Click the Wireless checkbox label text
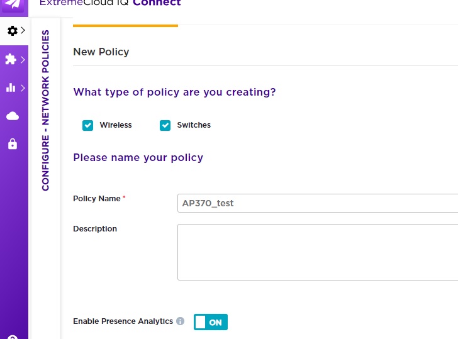The height and width of the screenshot is (339, 458). [x=116, y=125]
